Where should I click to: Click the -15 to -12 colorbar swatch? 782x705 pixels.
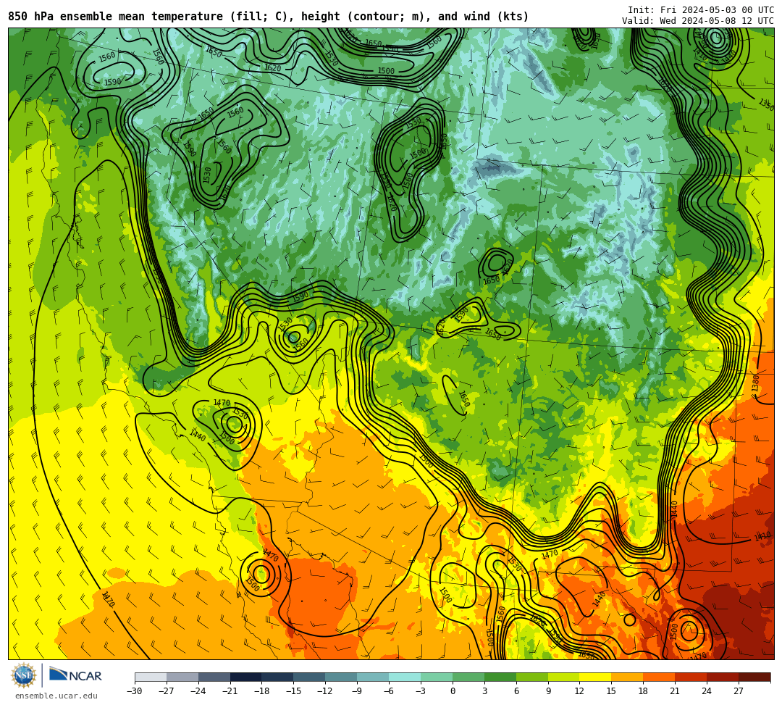(x=310, y=677)
